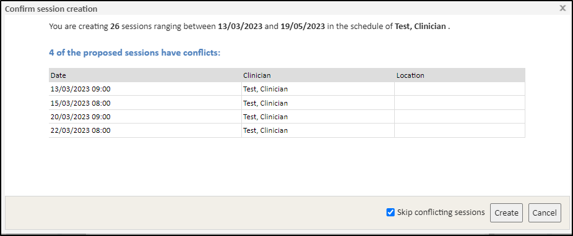Close the Confirm session creation dialog
The image size is (573, 236).
[x=562, y=8]
